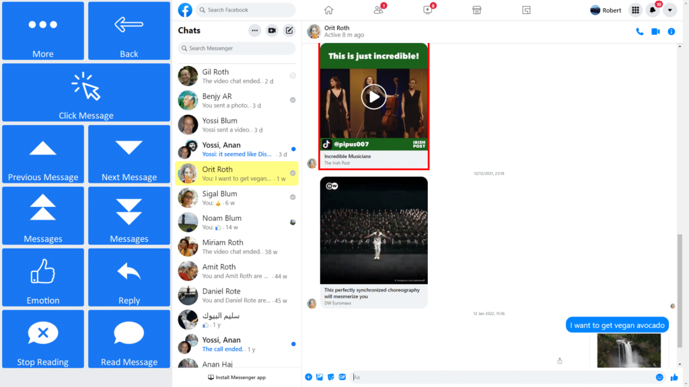This screenshot has width=689, height=387.
Task: Compose a new message with the pencil icon
Action: (289, 30)
